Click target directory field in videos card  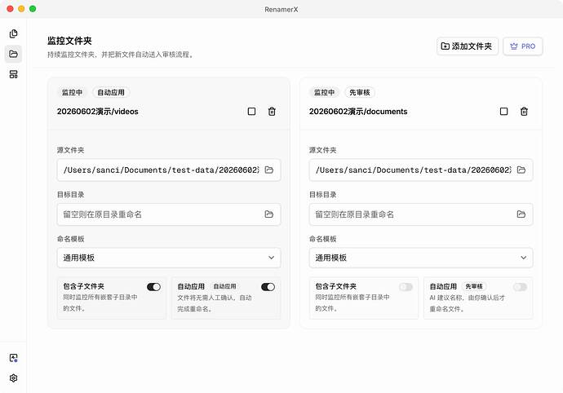pyautogui.click(x=169, y=214)
